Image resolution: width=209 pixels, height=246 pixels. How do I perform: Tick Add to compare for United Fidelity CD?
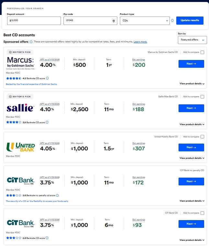(202, 137)
